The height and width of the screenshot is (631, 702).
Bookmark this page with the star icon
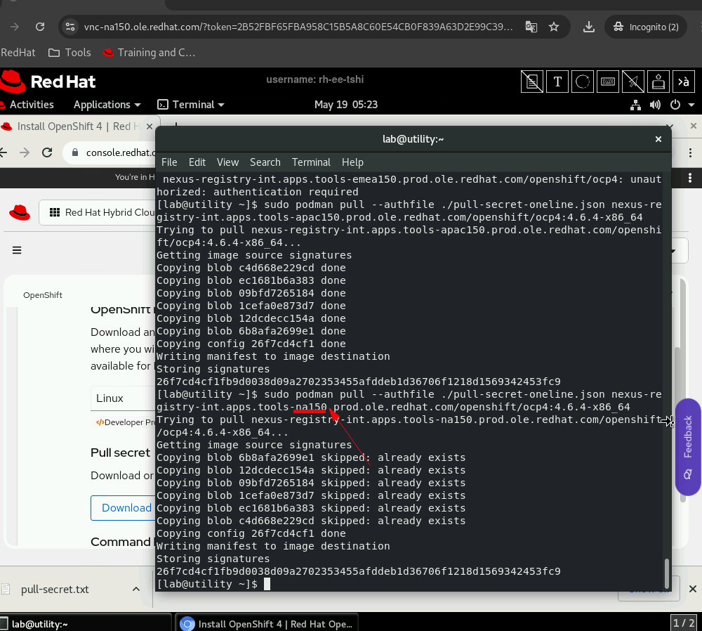[554, 27]
